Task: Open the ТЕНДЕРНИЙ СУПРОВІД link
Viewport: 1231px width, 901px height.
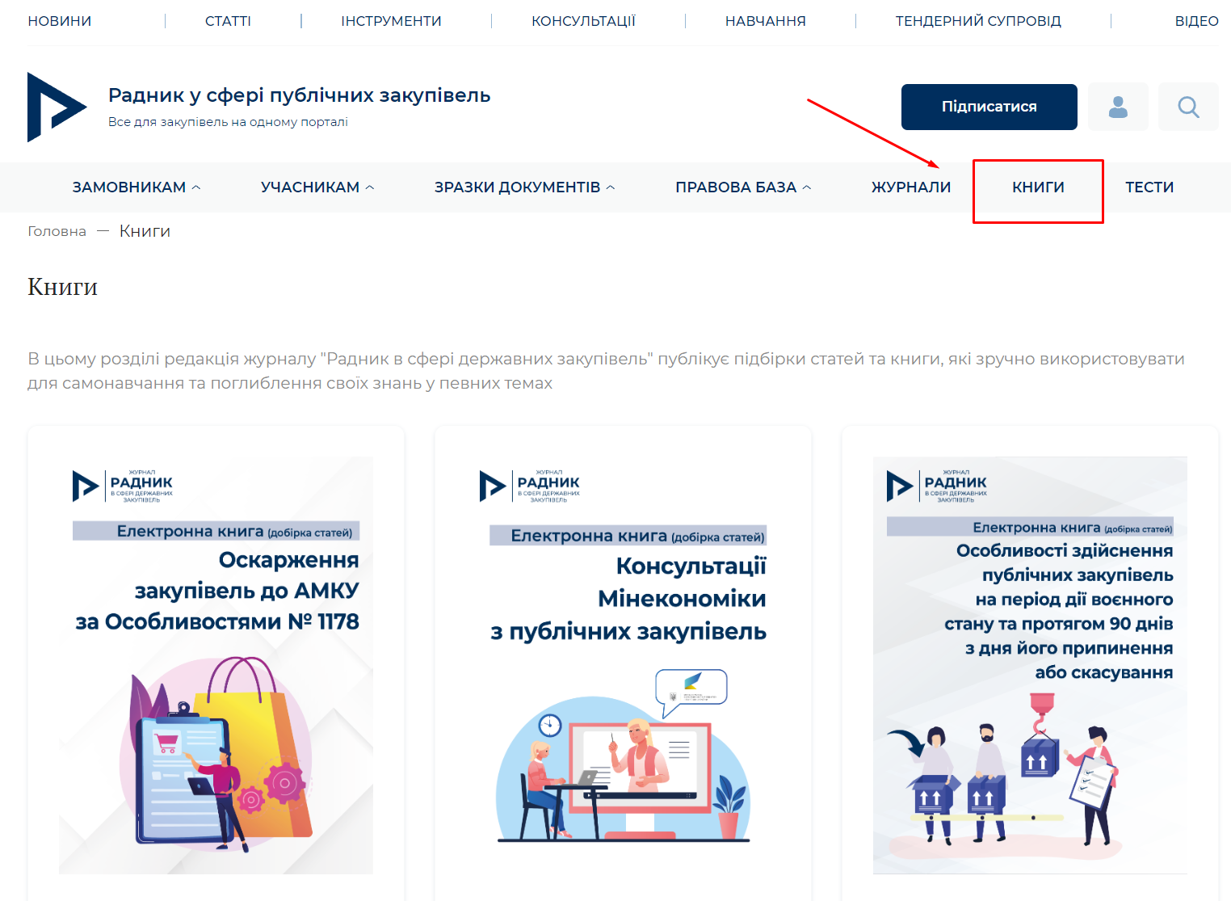Action: [x=978, y=21]
